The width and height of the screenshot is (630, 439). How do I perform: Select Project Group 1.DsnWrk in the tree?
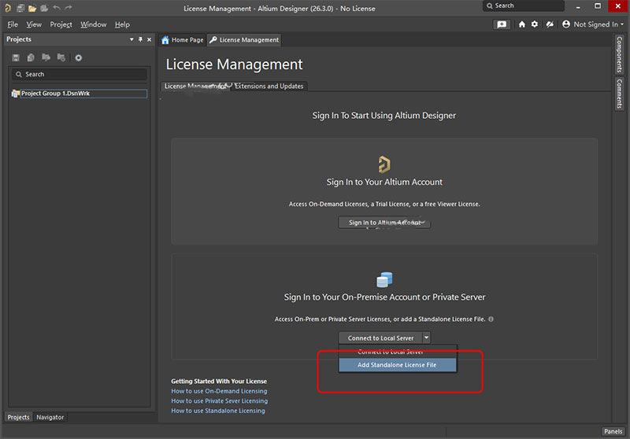point(83,94)
